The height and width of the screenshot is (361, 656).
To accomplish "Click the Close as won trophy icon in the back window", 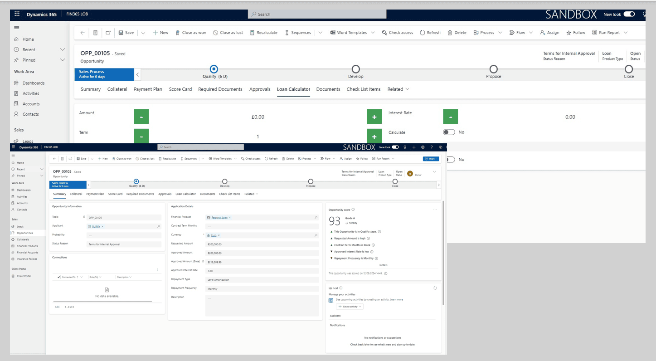I will tap(178, 33).
